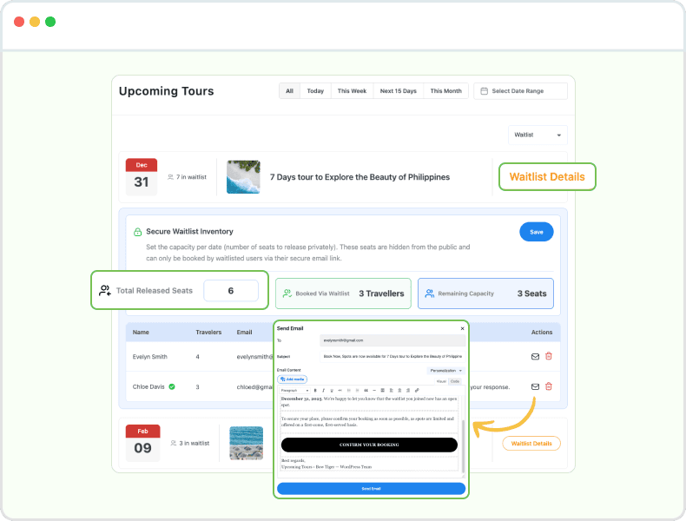Open Waitlist Details for the Feb 09 tour

(x=531, y=443)
